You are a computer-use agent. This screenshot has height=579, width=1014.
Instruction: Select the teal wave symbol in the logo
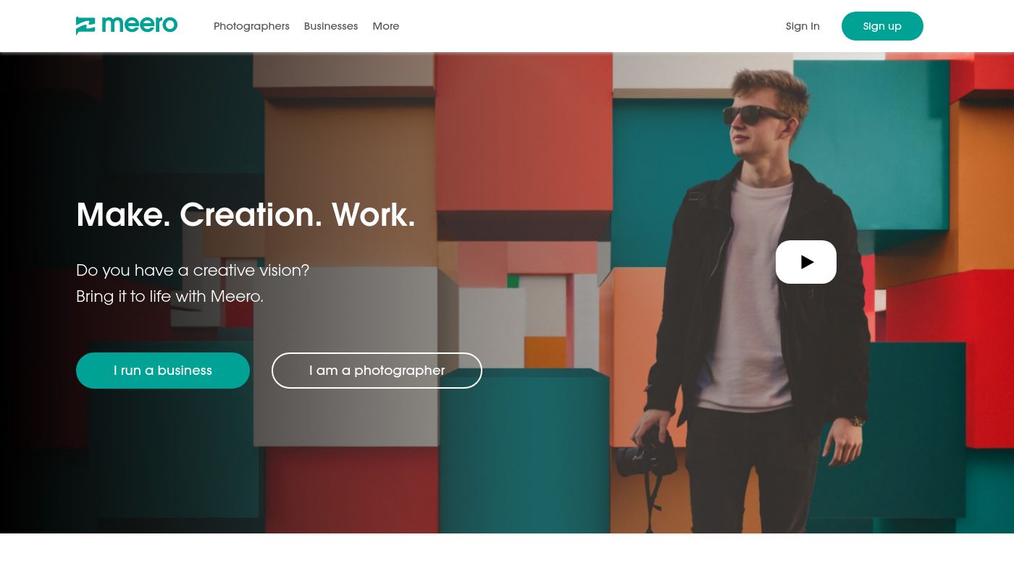tap(85, 25)
